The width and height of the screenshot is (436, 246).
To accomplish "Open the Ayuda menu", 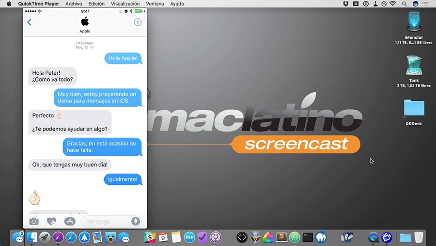I will [177, 3].
